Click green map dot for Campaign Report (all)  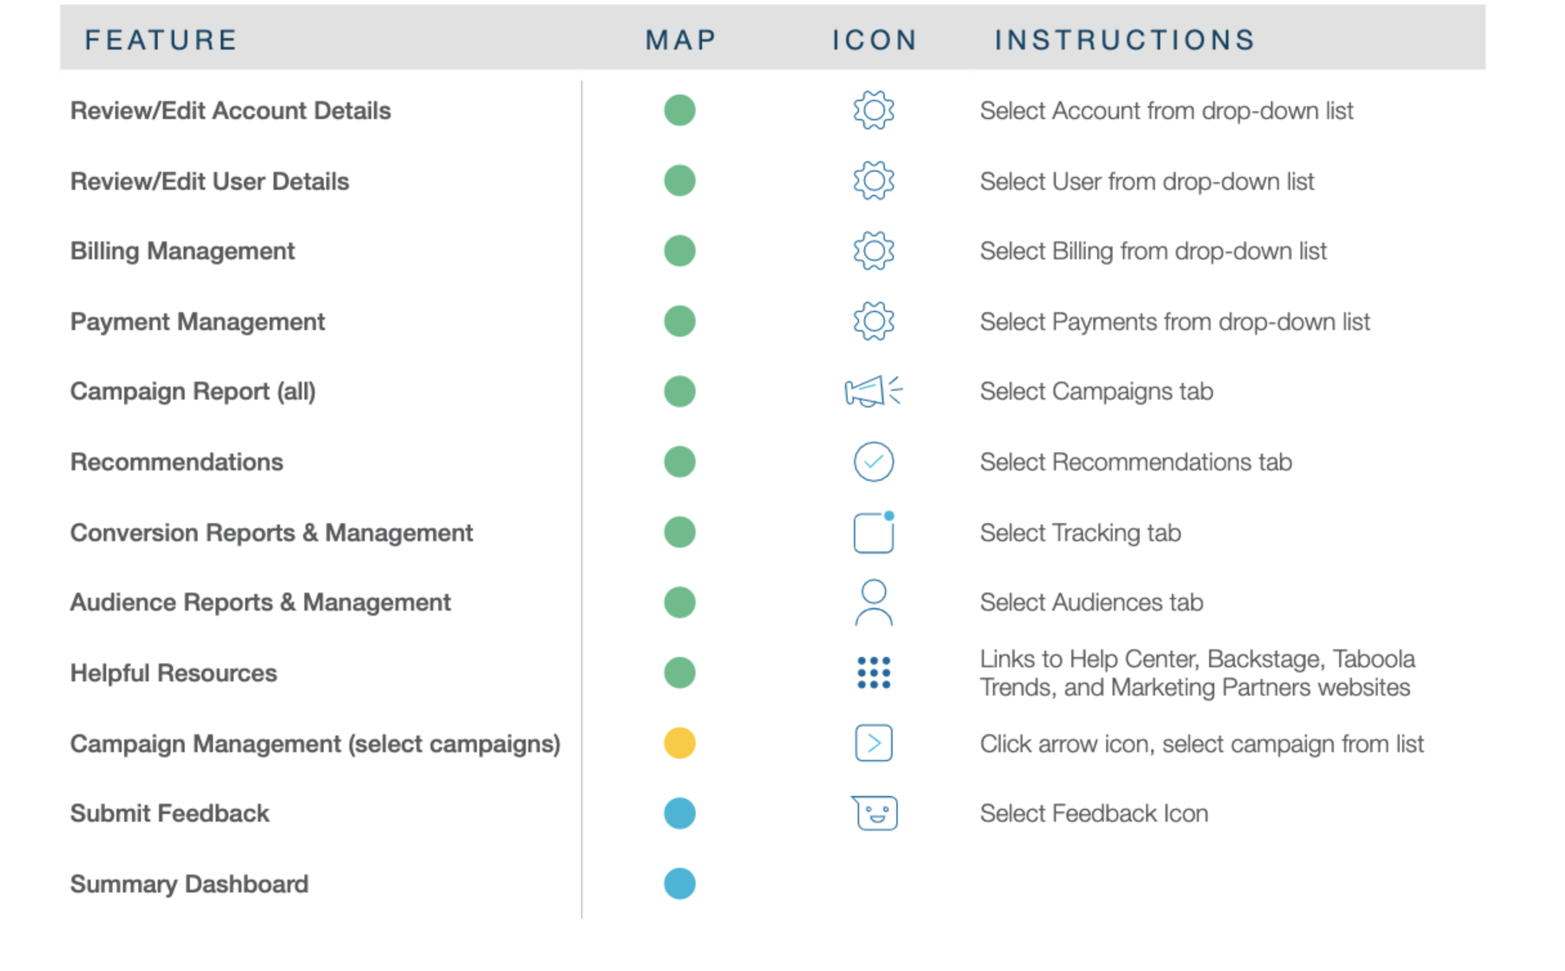(x=680, y=391)
